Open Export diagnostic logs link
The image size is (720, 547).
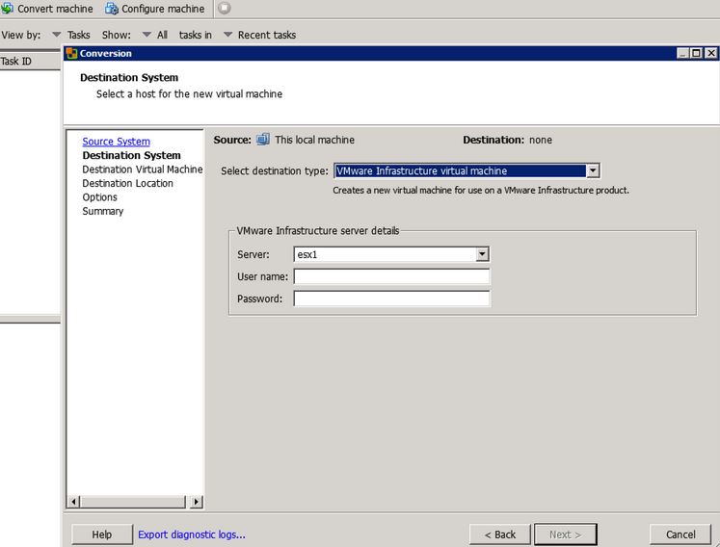(192, 534)
